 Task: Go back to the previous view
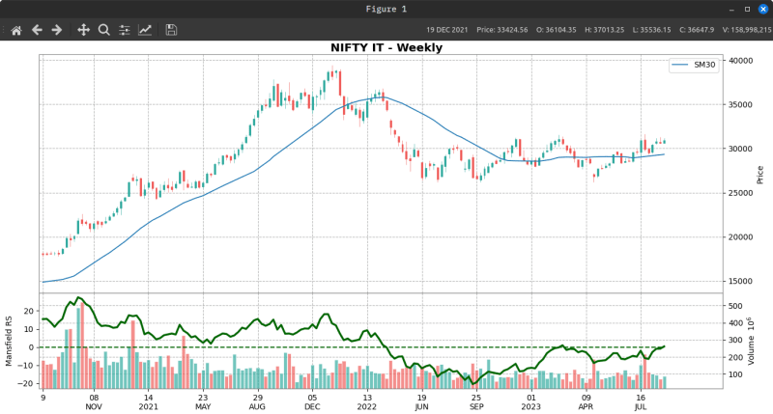point(37,30)
